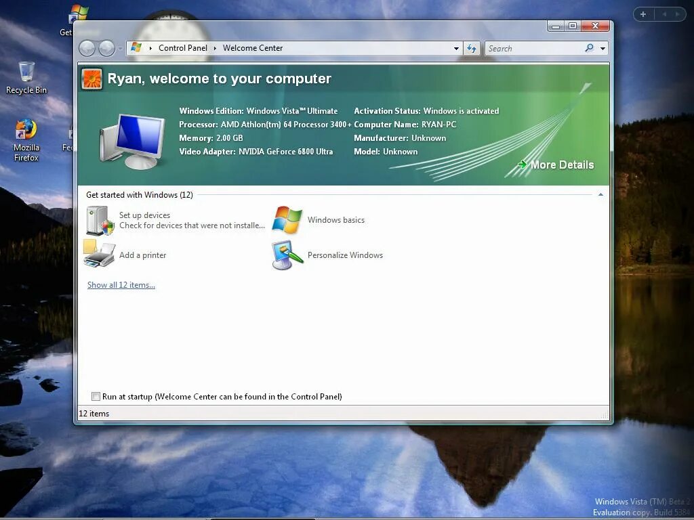Open the address bar history dropdown
Screen dimensions: 694x520
click(456, 48)
